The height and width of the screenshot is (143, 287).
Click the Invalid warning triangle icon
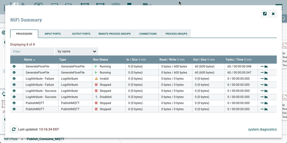(97, 79)
